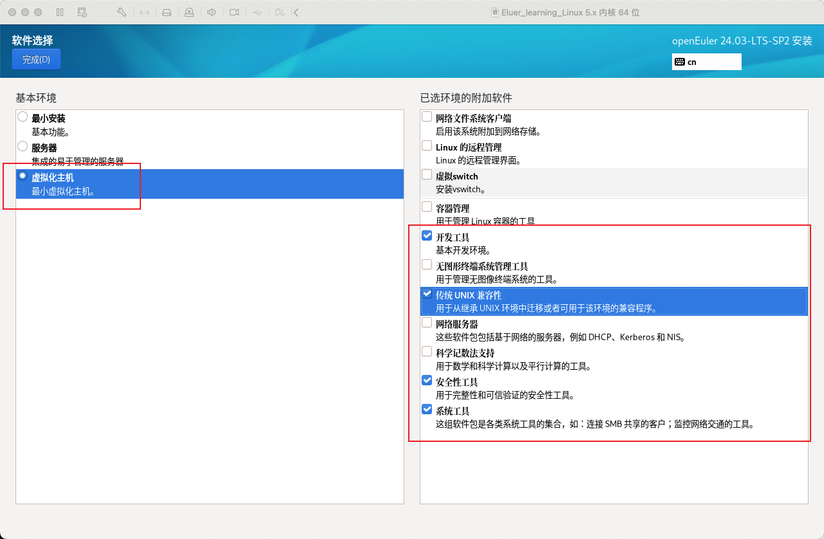Enable 网络文件系统客户端 add-on
Image resolution: width=824 pixels, height=539 pixels.
click(427, 117)
